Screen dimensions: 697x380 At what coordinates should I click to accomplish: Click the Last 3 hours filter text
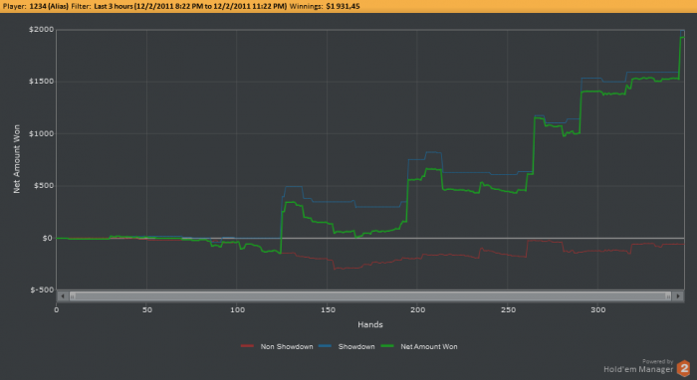pos(190,6)
